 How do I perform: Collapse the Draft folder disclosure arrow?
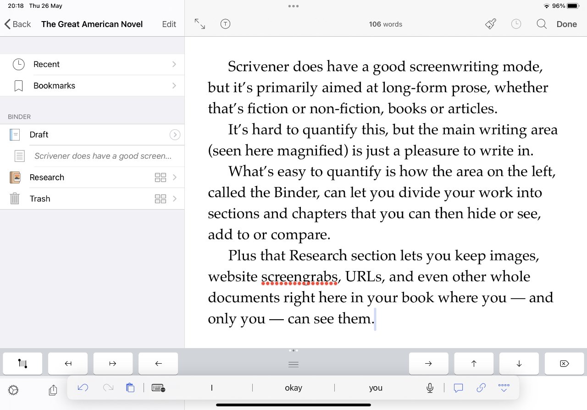point(175,135)
